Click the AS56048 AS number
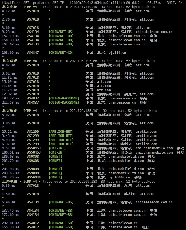 [34, 177]
